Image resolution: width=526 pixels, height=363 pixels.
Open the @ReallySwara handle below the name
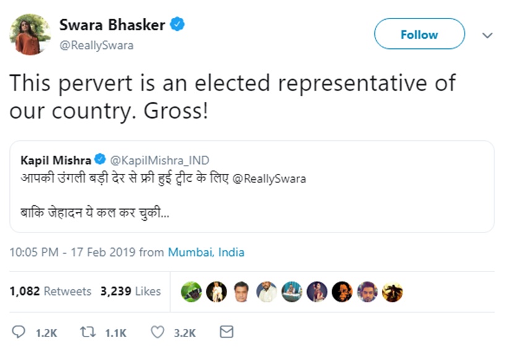(96, 45)
